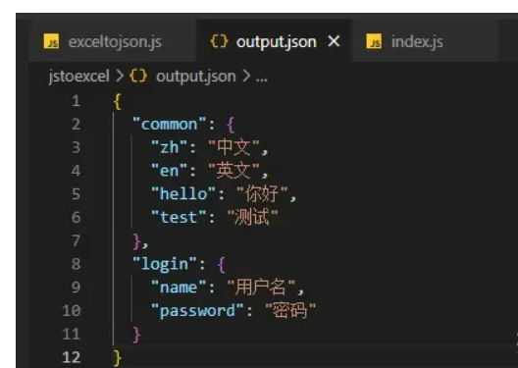Click the braces icon on output.json tab
518x368 pixels.
220,41
